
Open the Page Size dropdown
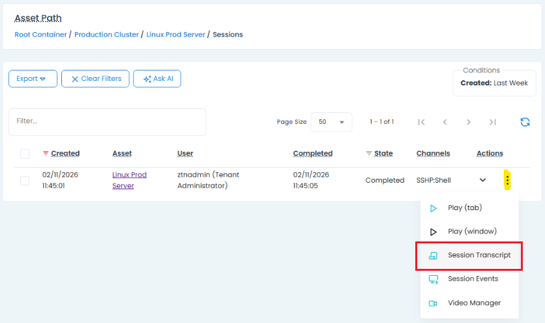[x=331, y=122]
